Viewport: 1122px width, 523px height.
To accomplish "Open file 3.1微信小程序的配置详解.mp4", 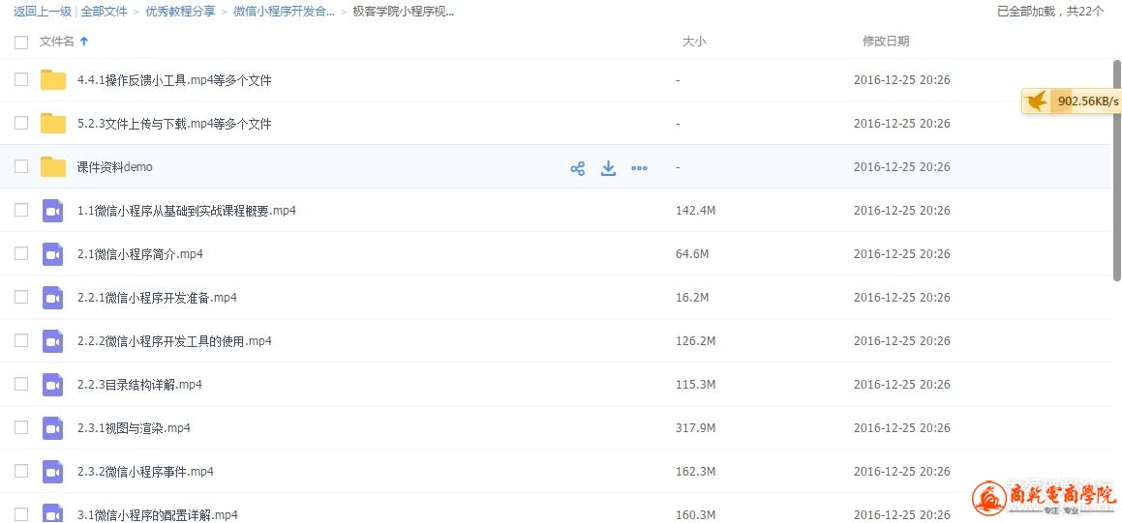I will pos(158,515).
